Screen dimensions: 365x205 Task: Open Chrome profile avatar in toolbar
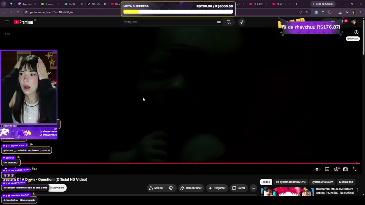tap(354, 12)
